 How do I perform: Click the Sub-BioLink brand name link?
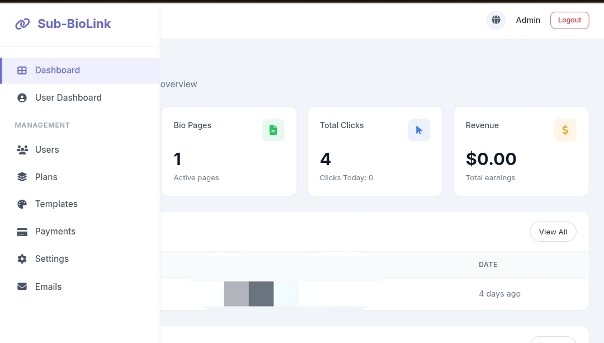(x=74, y=24)
